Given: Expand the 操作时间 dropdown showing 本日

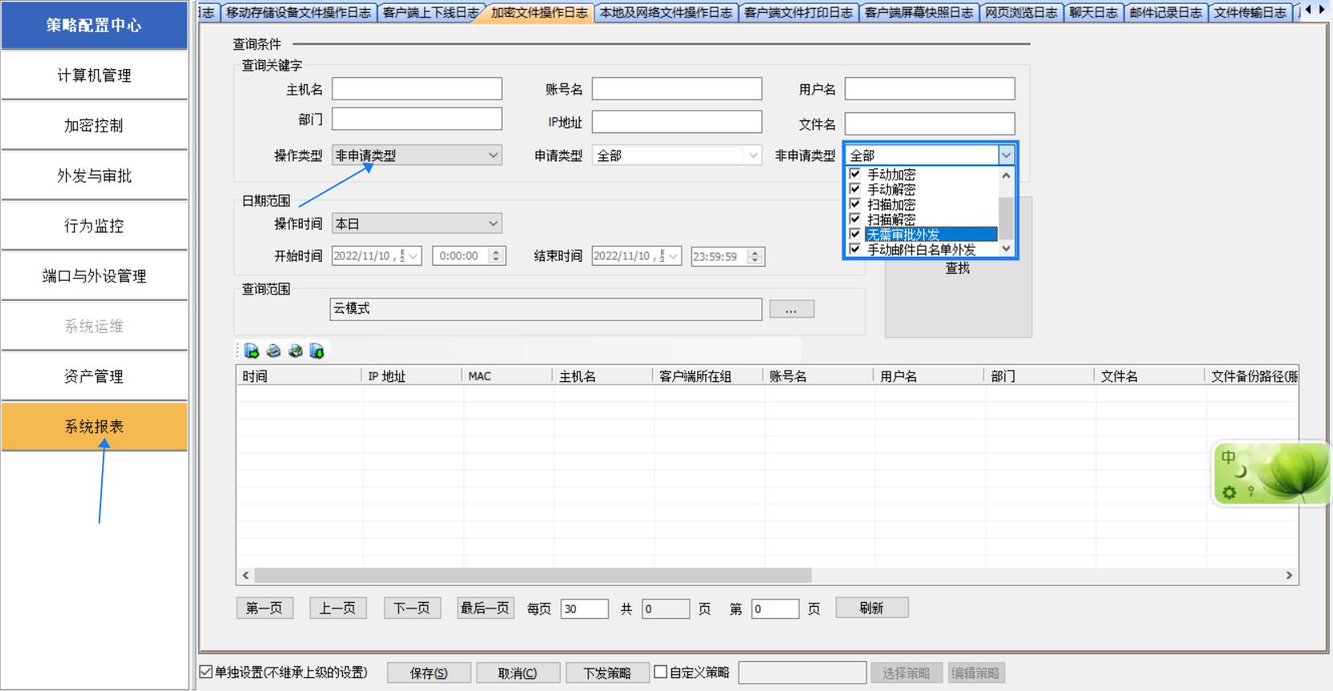Looking at the screenshot, I should pyautogui.click(x=417, y=224).
